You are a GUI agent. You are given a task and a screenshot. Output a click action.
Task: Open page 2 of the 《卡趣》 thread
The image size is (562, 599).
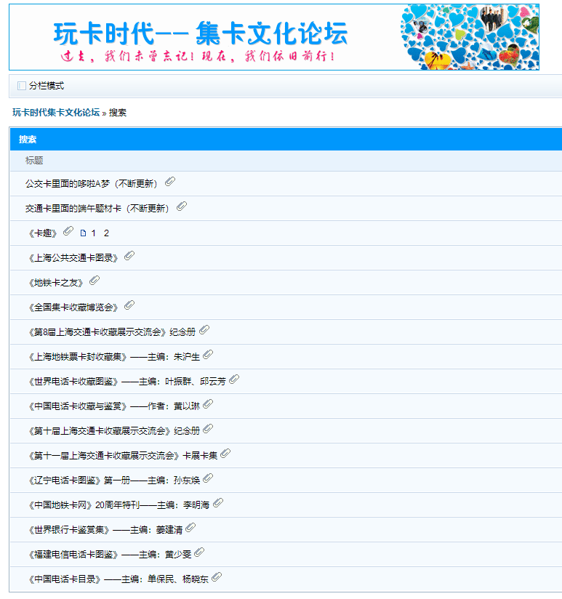point(106,233)
